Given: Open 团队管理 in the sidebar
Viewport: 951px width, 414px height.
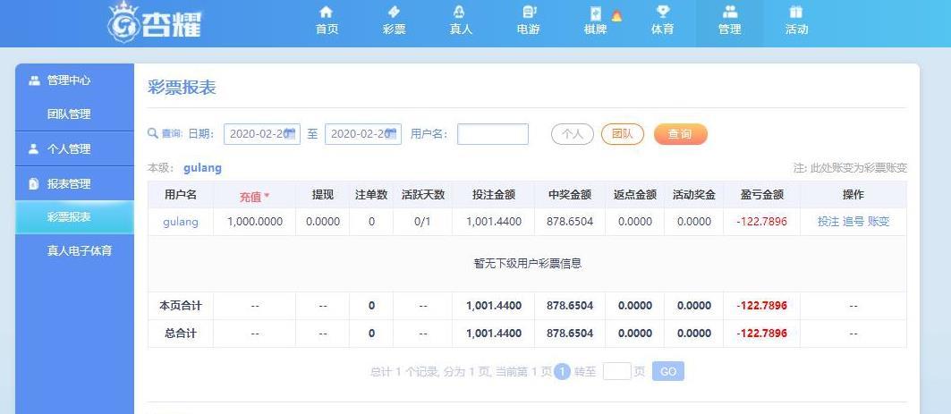Looking at the screenshot, I should (x=69, y=114).
